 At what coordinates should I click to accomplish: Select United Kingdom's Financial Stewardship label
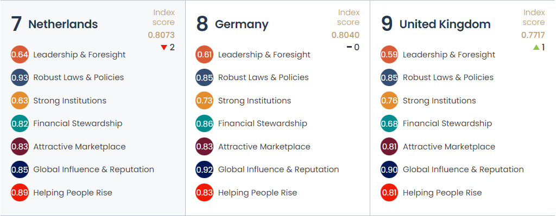tap(447, 123)
